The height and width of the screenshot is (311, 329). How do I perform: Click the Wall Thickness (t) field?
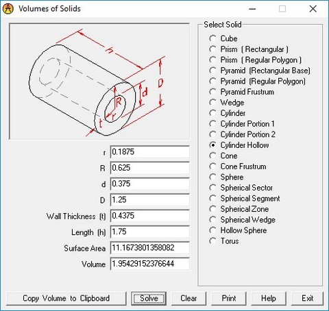(x=150, y=216)
